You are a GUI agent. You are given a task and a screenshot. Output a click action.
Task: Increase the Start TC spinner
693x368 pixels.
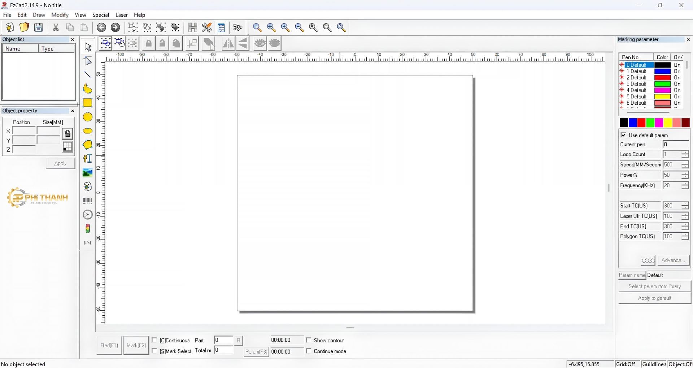point(686,205)
